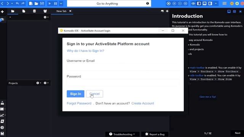Image resolution: width=244 pixels, height=137 pixels.
Task: Open the Troubleshooting dropdown
Action: (122, 134)
